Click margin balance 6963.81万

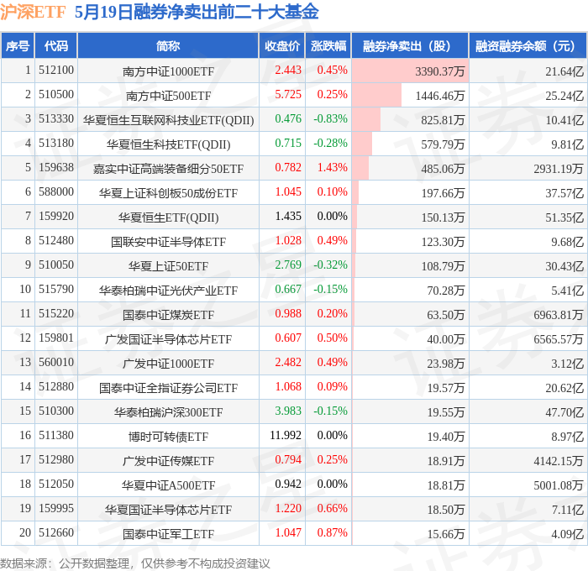(559, 315)
